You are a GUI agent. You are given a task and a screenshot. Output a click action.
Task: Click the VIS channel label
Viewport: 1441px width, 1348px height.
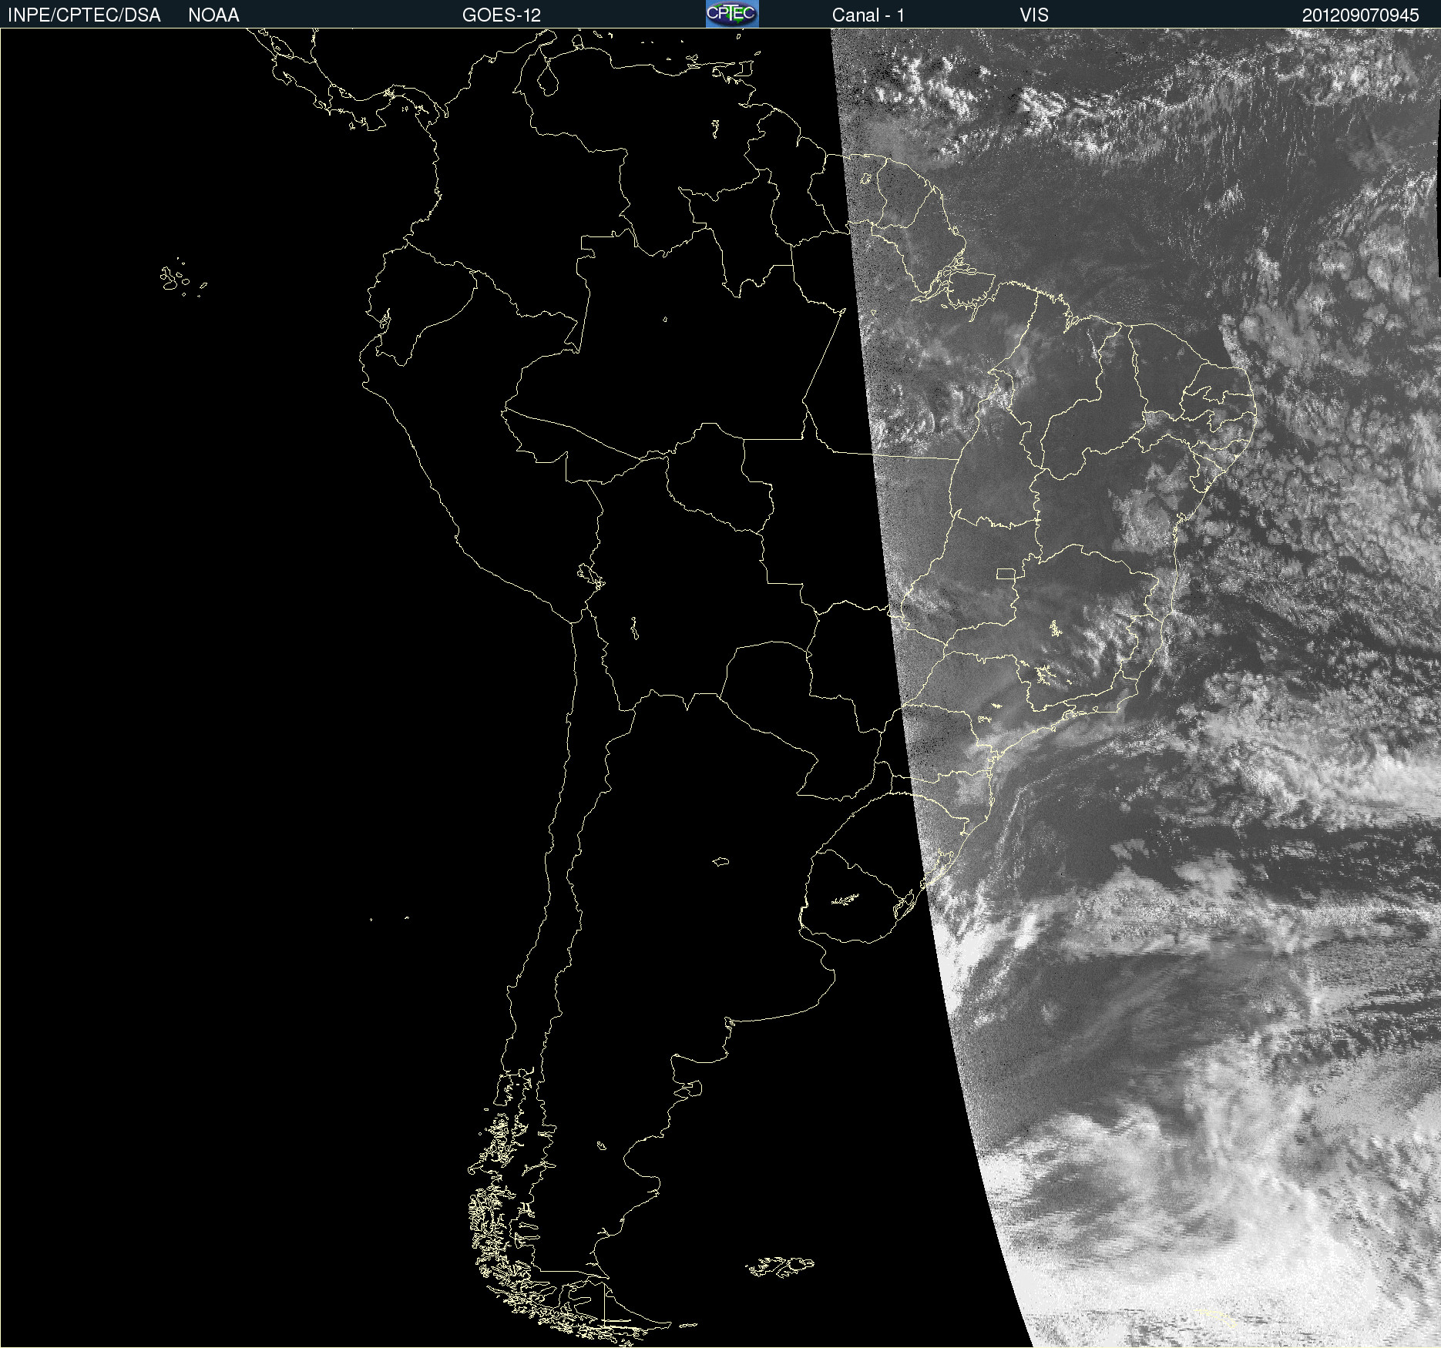(x=1034, y=15)
